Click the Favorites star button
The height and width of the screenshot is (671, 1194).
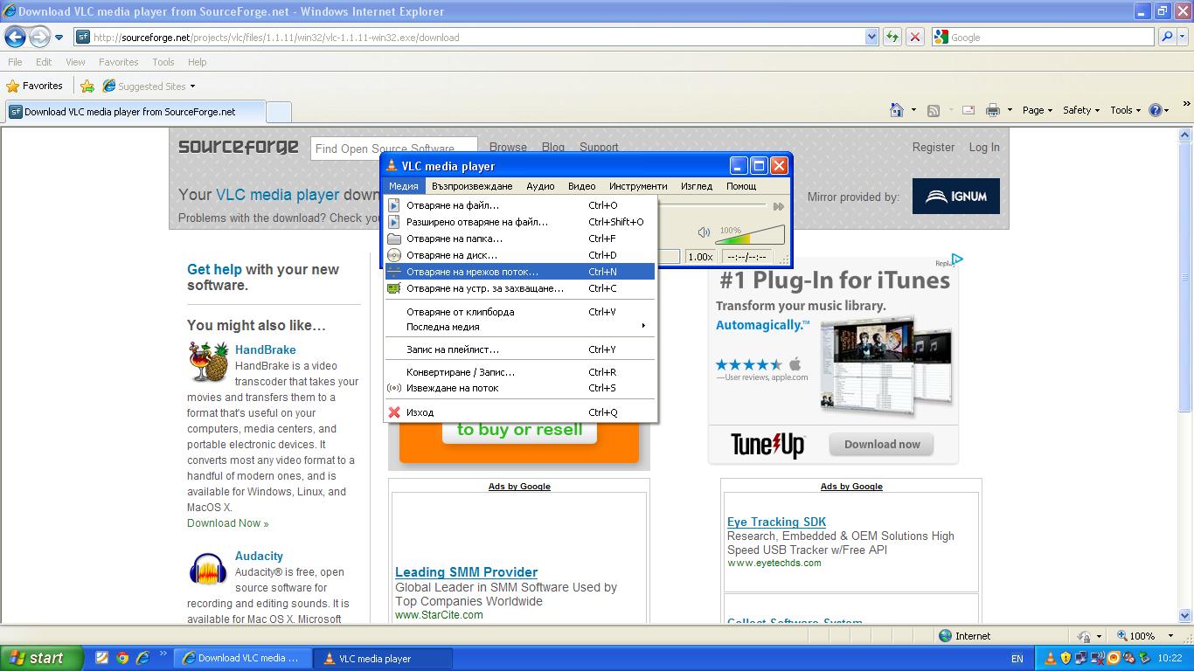35,86
